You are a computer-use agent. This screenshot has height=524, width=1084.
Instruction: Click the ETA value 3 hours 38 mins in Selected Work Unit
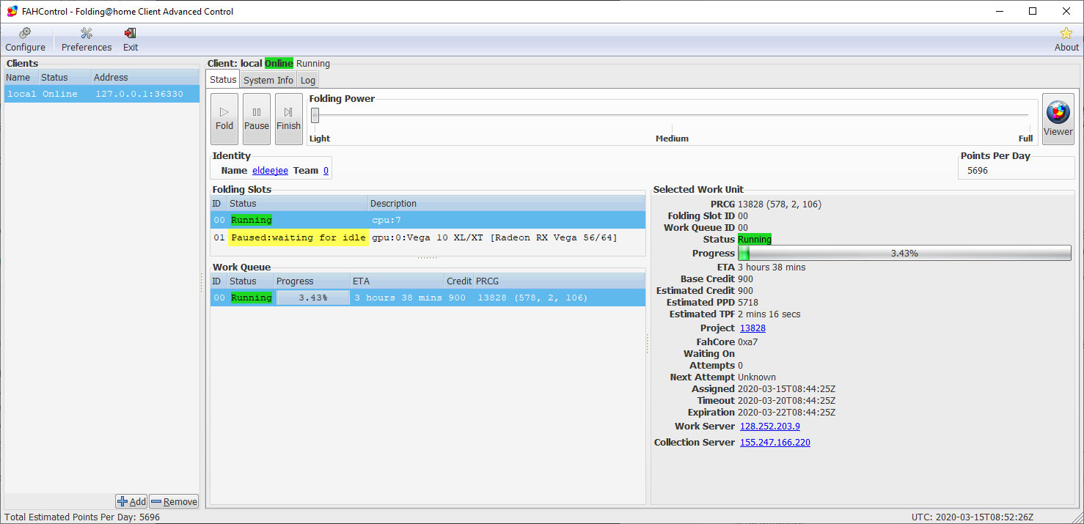click(772, 267)
